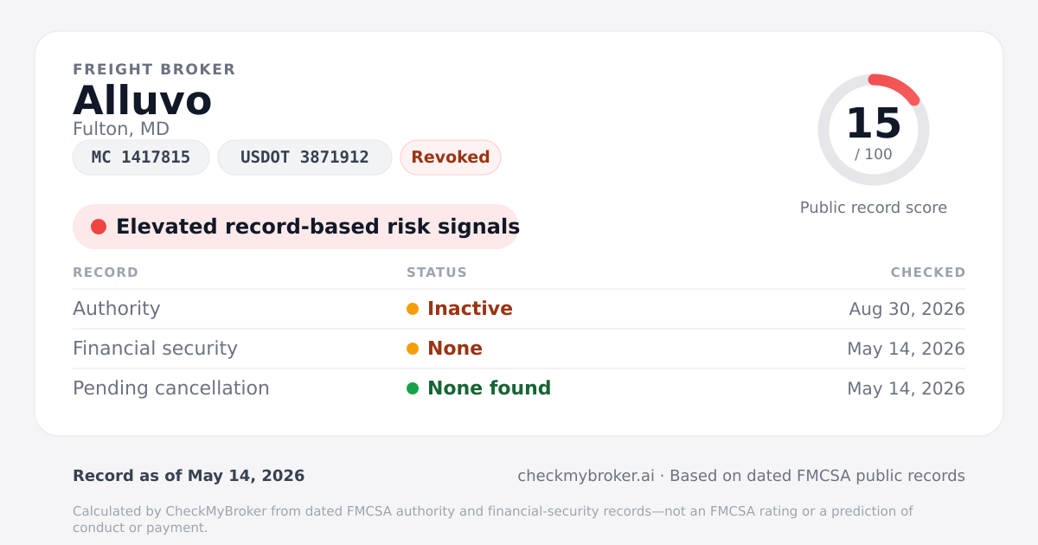Click the green dot next to None found
The height and width of the screenshot is (545, 1038).
click(413, 388)
